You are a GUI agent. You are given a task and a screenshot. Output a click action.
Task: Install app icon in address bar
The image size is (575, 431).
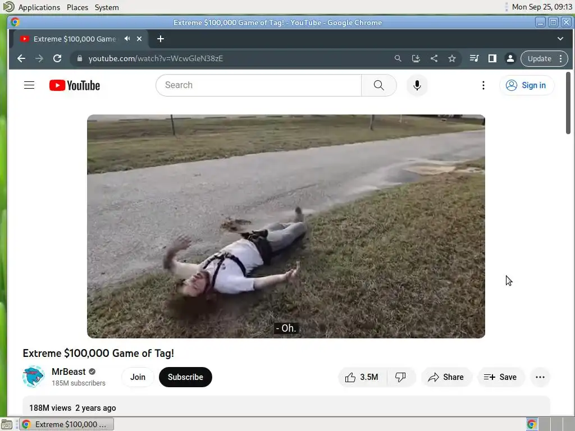pyautogui.click(x=416, y=58)
